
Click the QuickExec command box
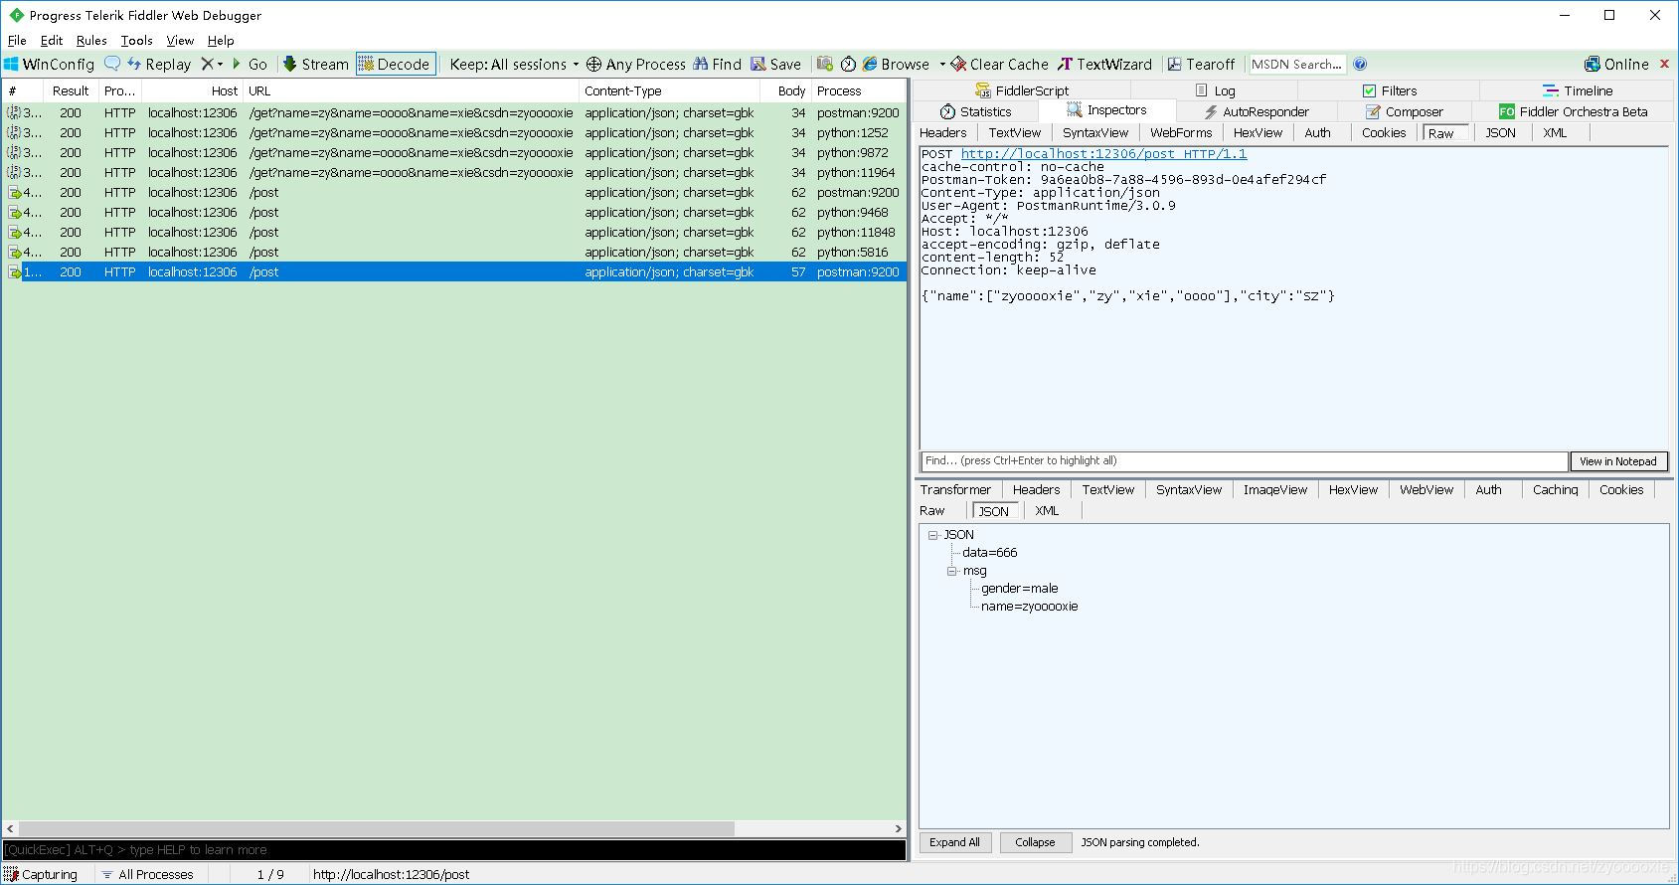(x=454, y=850)
